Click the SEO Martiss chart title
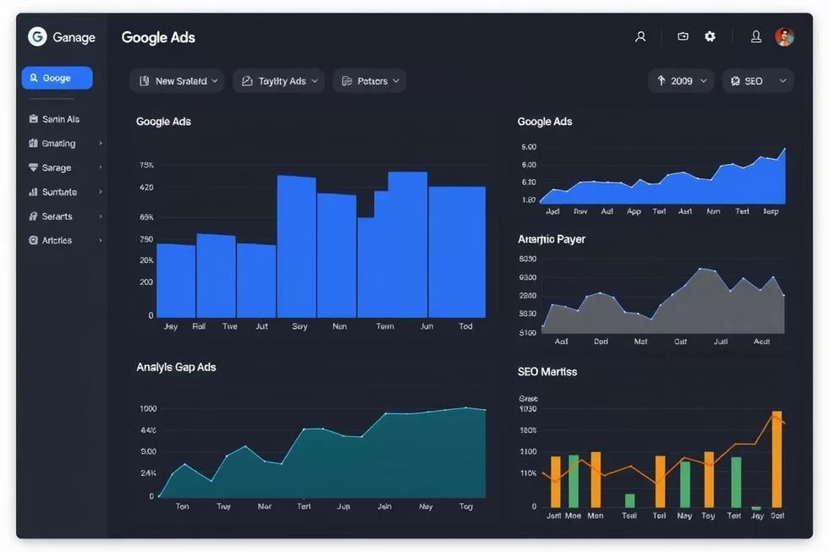829x552 pixels. [x=547, y=372]
